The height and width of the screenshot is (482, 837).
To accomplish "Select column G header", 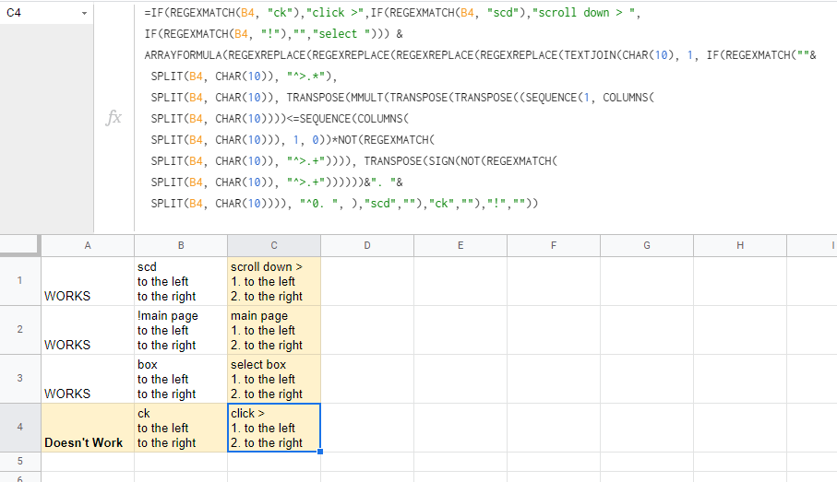I will 646,245.
